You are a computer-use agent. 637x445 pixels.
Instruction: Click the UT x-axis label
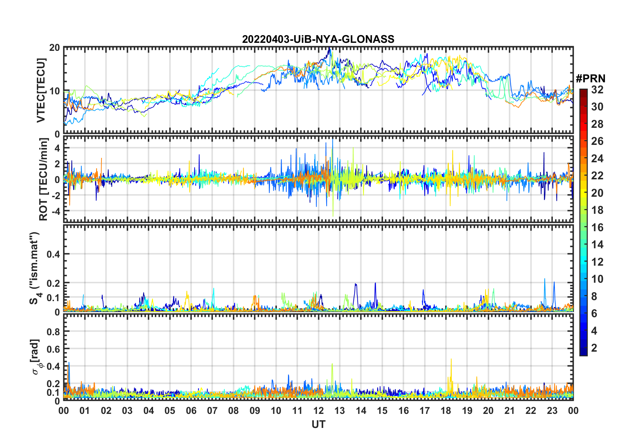[318, 425]
